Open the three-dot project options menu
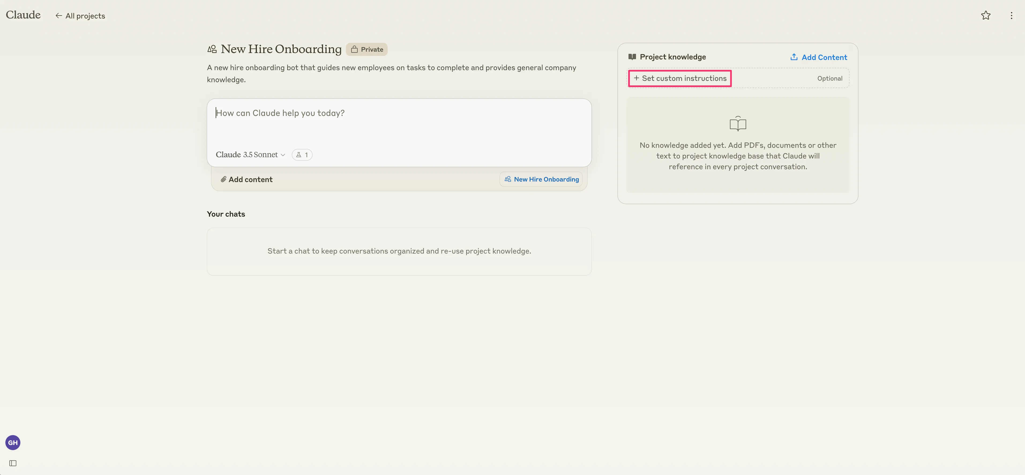 tap(1011, 16)
